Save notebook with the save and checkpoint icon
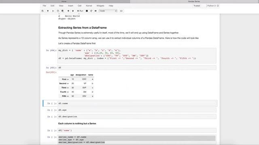The height and width of the screenshot is (145, 259). 42,11
